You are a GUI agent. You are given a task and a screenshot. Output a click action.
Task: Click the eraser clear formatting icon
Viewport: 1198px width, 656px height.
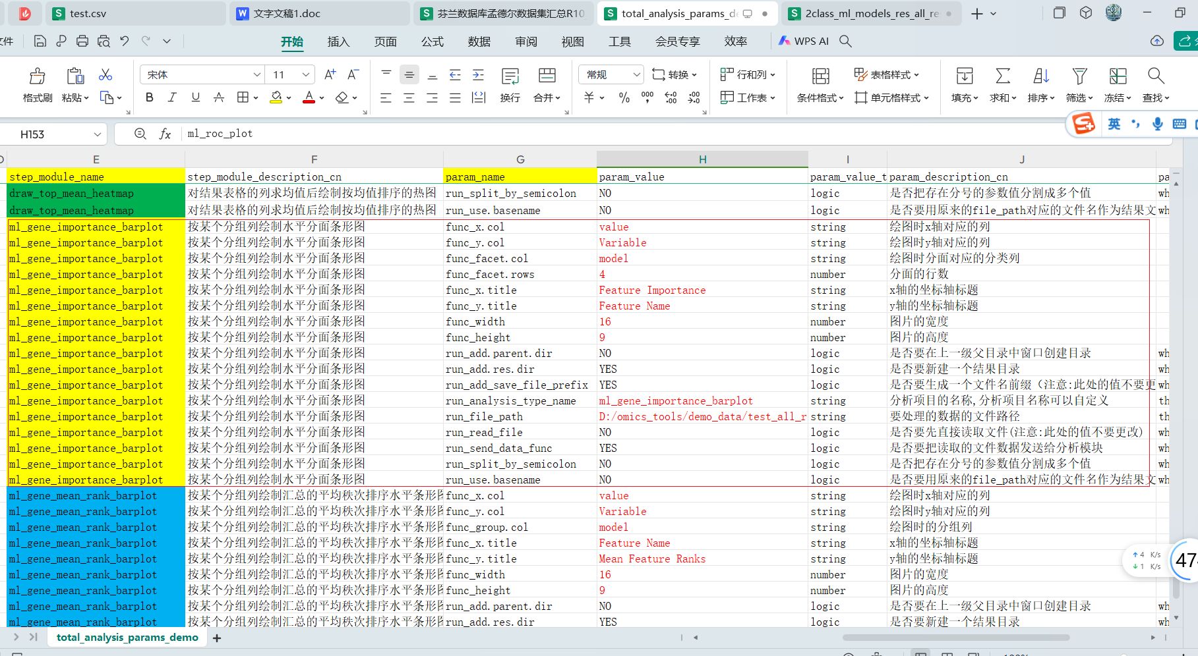(342, 97)
